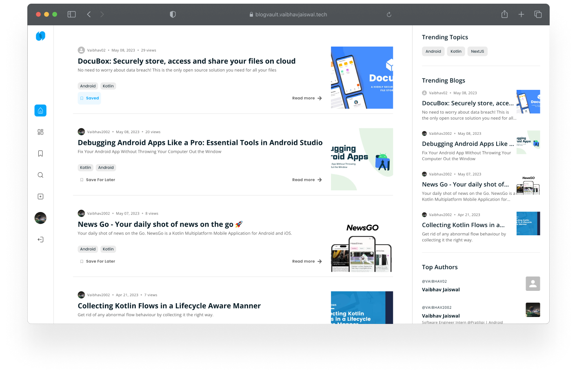Open the profile avatar in left sidebar
The width and height of the screenshot is (577, 375).
pos(40,218)
